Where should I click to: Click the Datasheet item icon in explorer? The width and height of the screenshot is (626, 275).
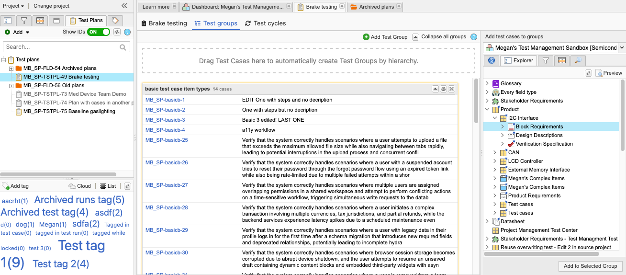[x=496, y=221]
